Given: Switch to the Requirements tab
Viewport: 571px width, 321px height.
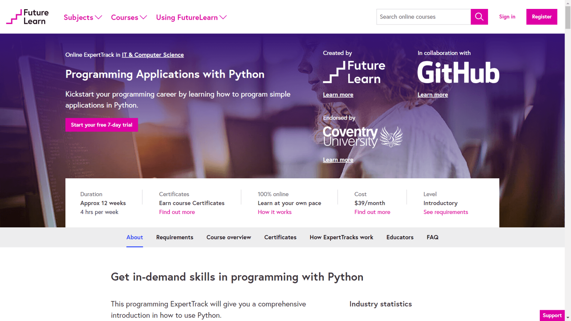Looking at the screenshot, I should [x=175, y=237].
